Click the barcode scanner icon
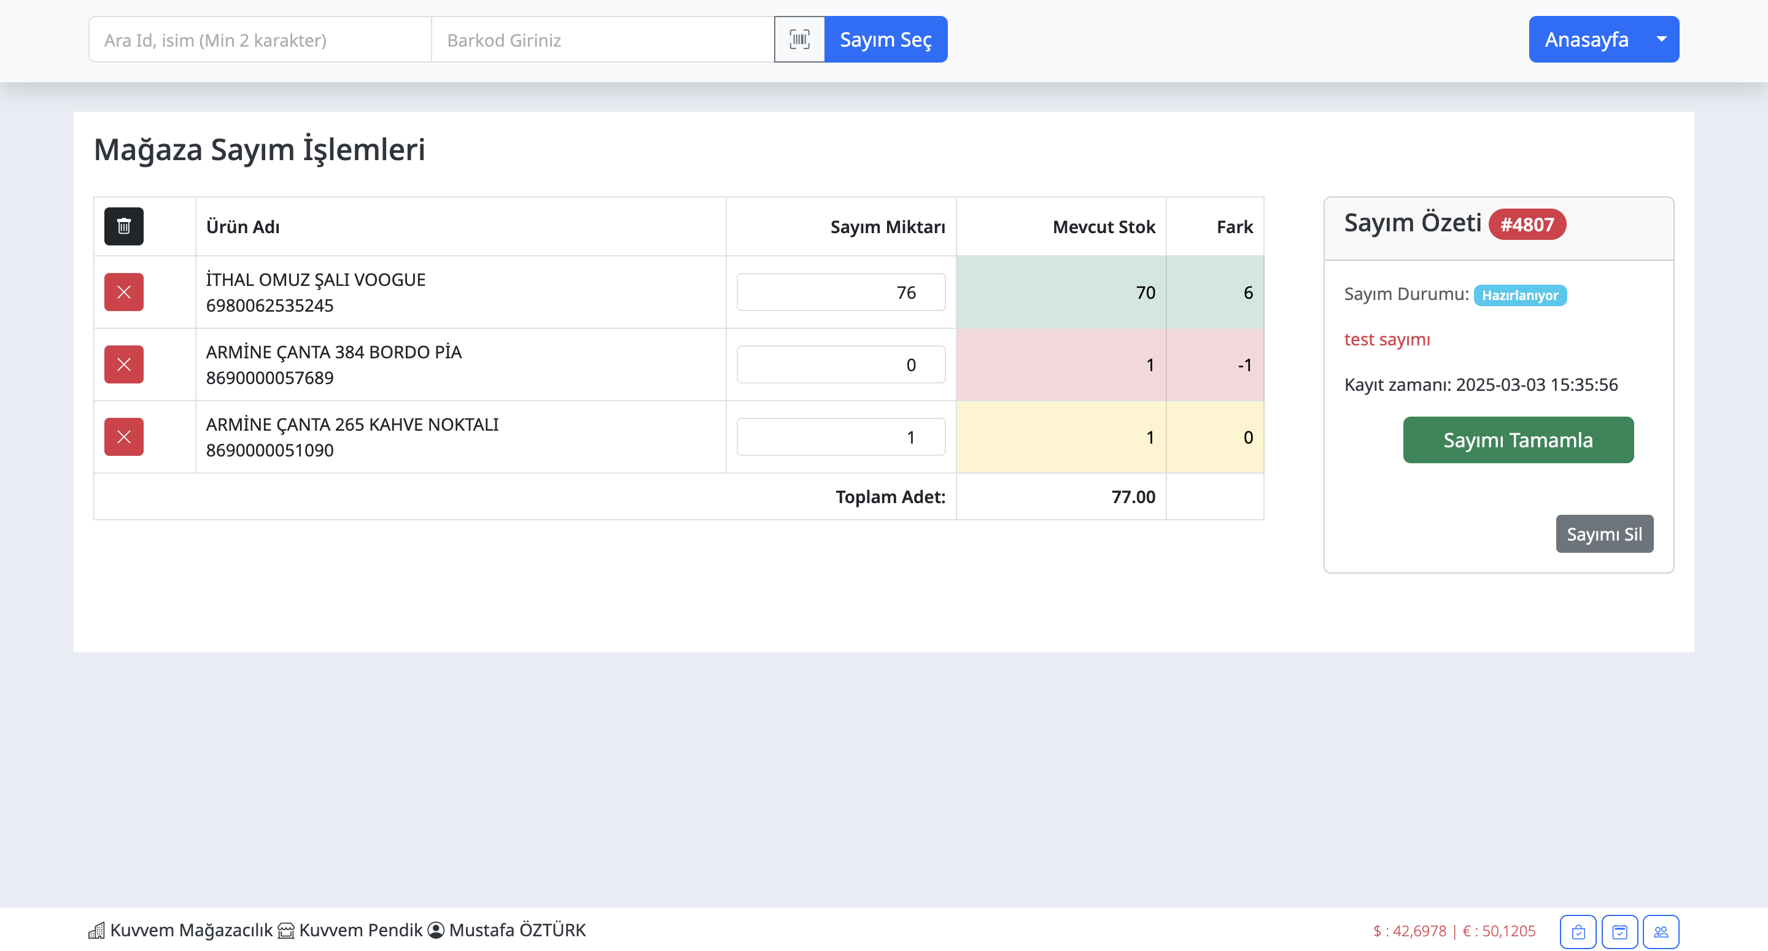Image resolution: width=1768 pixels, height=951 pixels. pyautogui.click(x=799, y=39)
